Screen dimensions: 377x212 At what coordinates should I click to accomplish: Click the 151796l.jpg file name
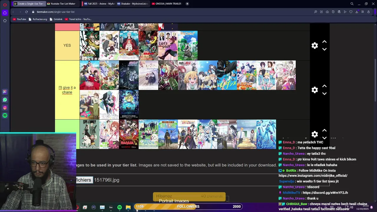(107, 180)
